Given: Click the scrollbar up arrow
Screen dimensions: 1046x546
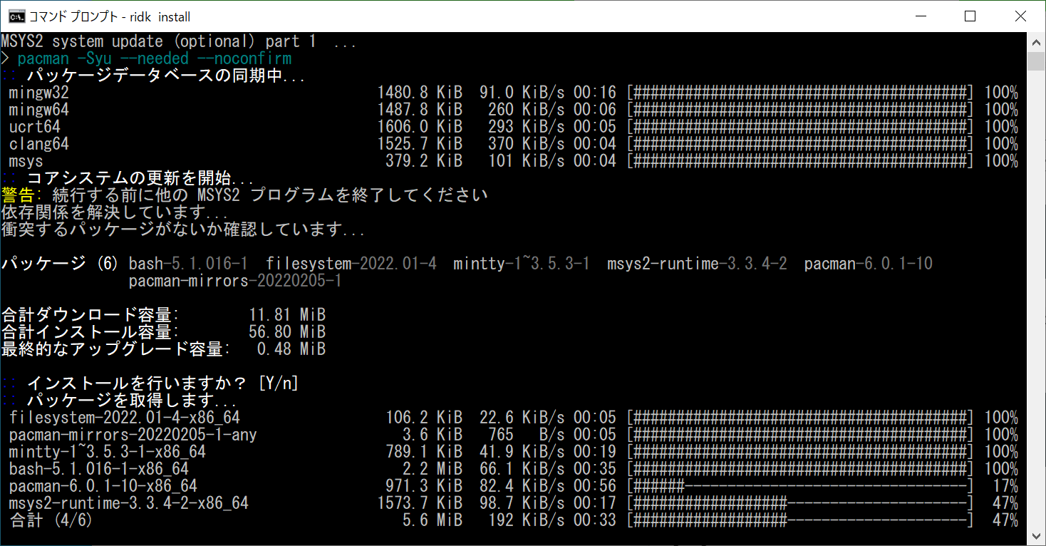Looking at the screenshot, I should [x=1035, y=41].
